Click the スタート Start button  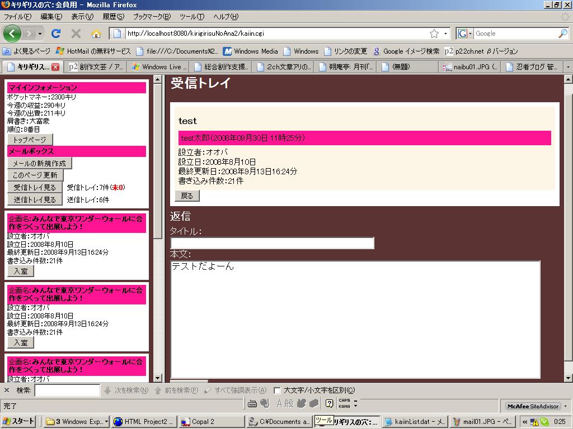[x=18, y=421]
